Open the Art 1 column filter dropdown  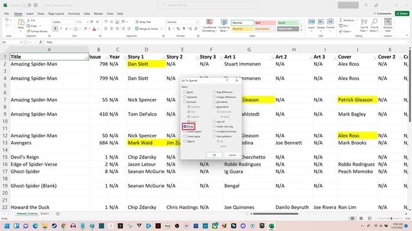coord(272,58)
